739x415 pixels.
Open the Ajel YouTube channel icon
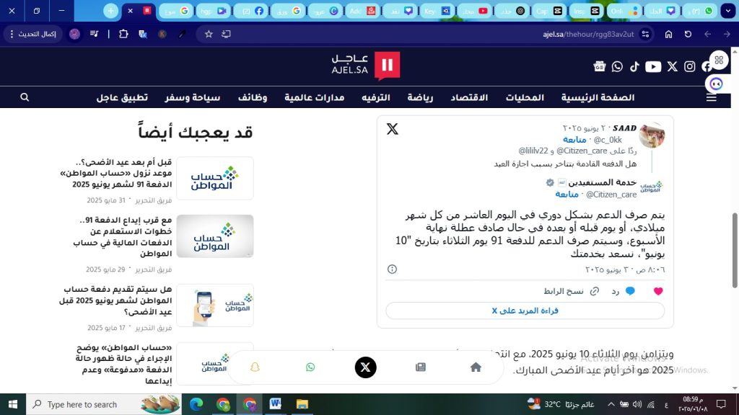click(653, 66)
